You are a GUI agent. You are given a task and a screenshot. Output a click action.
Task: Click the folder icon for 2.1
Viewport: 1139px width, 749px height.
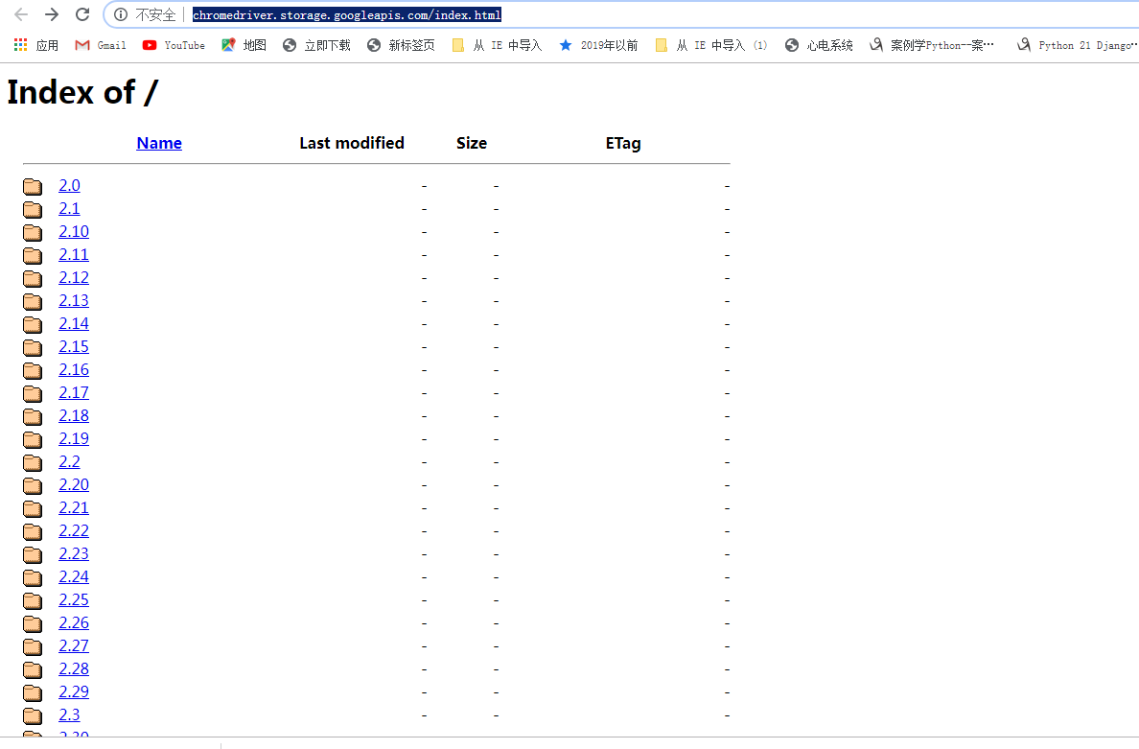33,209
